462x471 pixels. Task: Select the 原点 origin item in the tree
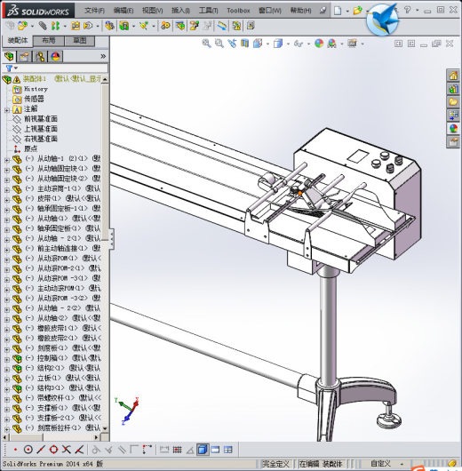pyautogui.click(x=30, y=148)
